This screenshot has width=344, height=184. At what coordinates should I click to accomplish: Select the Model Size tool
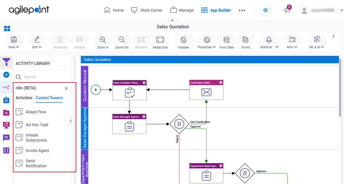[160, 39]
